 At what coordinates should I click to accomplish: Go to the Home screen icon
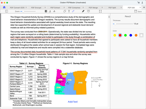4,7
